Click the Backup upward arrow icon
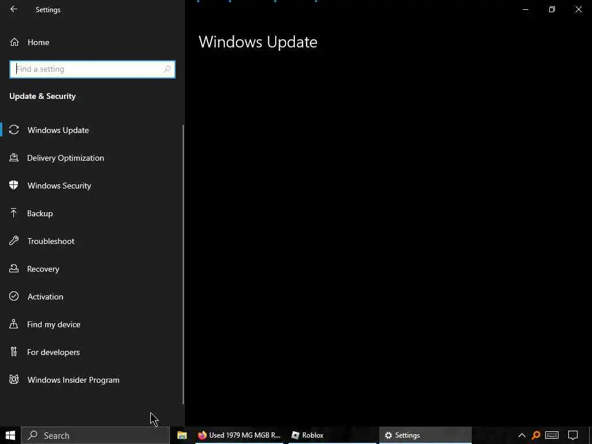Screen dimensions: 592x444 14,213
